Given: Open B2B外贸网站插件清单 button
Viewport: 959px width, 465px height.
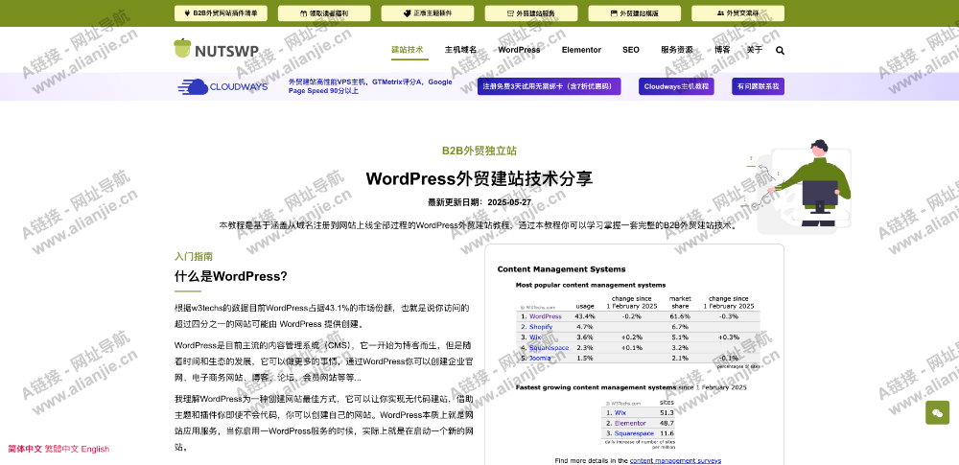Looking at the screenshot, I should (221, 12).
